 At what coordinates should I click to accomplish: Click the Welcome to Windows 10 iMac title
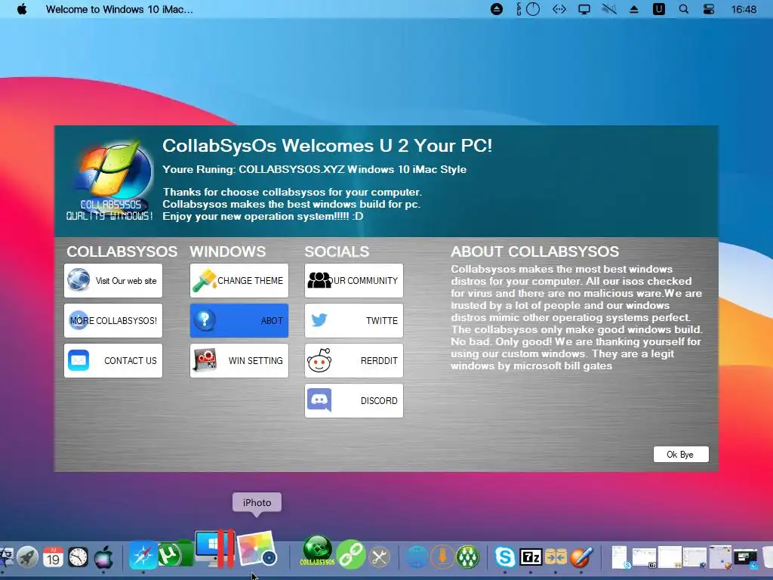[x=119, y=9]
